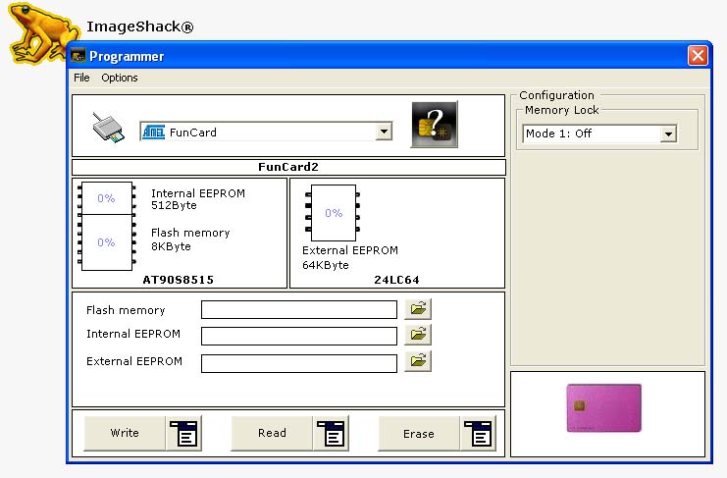This screenshot has width=727, height=478.
Task: Click the Flash memory file path field
Action: click(x=299, y=310)
